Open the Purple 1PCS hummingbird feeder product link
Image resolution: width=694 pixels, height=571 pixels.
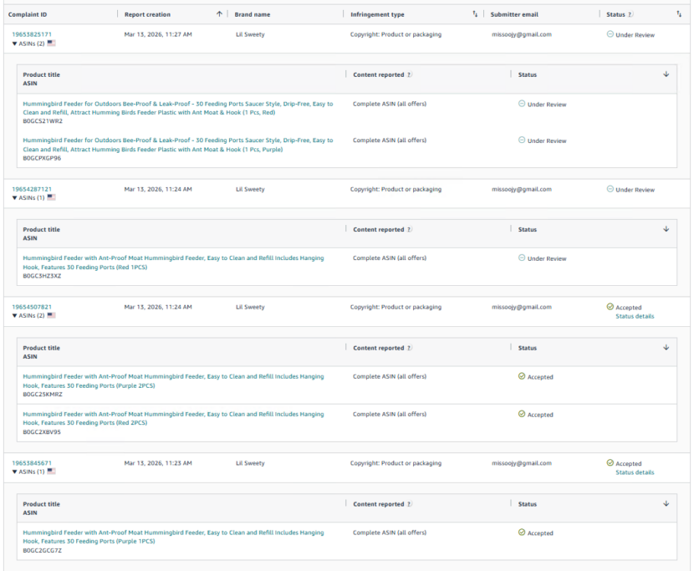[173, 537]
